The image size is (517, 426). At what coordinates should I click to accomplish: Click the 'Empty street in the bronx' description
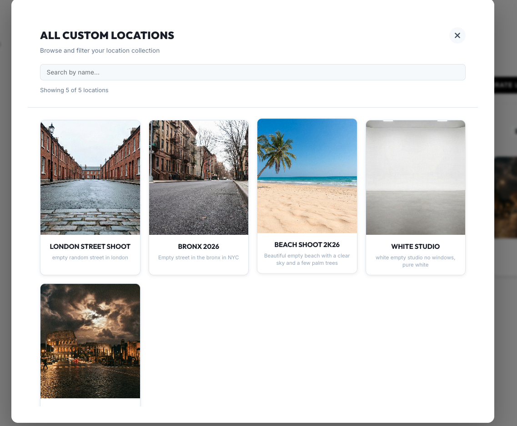point(199,258)
